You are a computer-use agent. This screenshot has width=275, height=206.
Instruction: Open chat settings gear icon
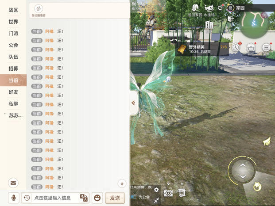click(x=156, y=190)
